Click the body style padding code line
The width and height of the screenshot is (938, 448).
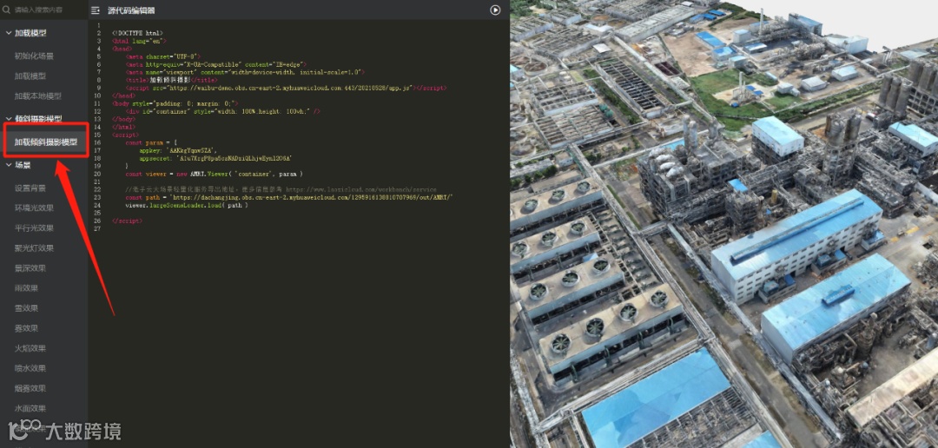(175, 103)
